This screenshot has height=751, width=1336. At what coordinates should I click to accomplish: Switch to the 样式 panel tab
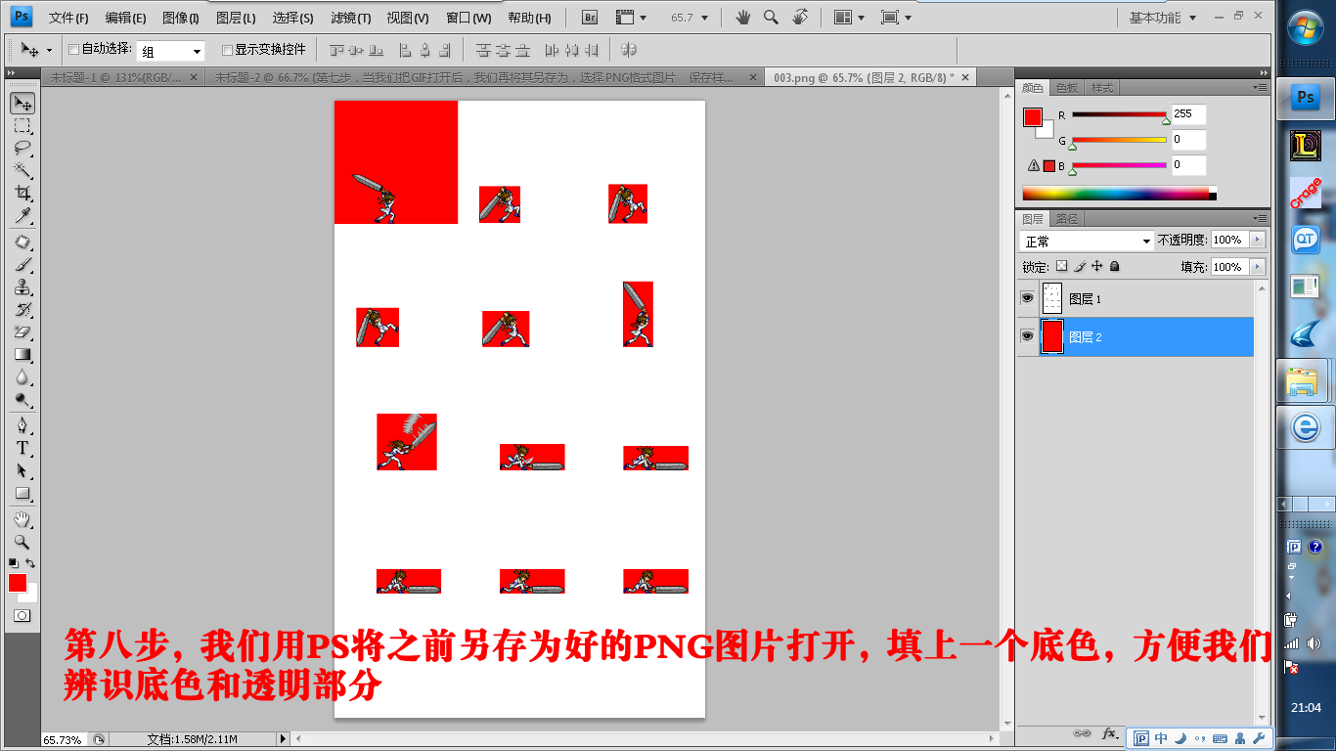[x=1102, y=88]
